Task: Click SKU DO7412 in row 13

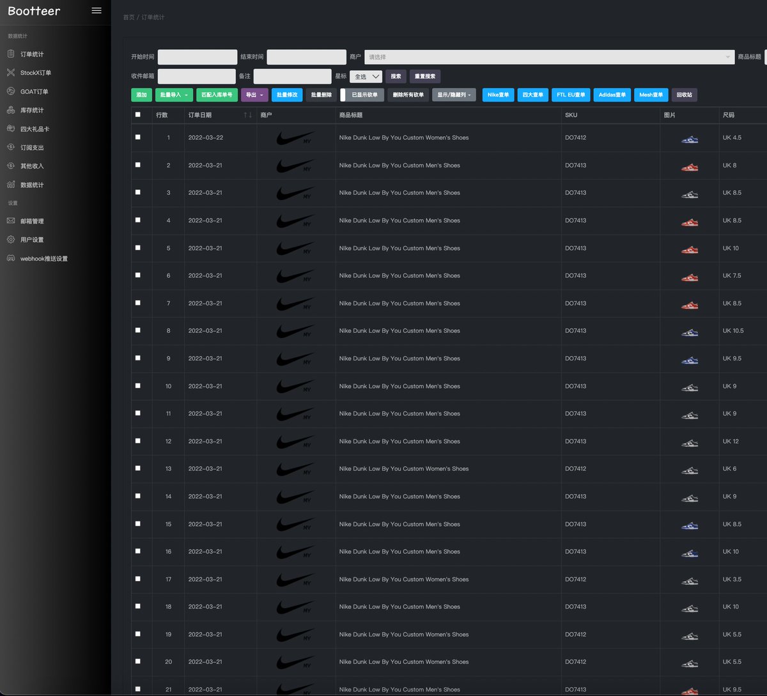Action: tap(575, 468)
